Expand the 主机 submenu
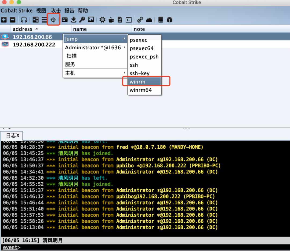The image size is (290, 251). 95,73
